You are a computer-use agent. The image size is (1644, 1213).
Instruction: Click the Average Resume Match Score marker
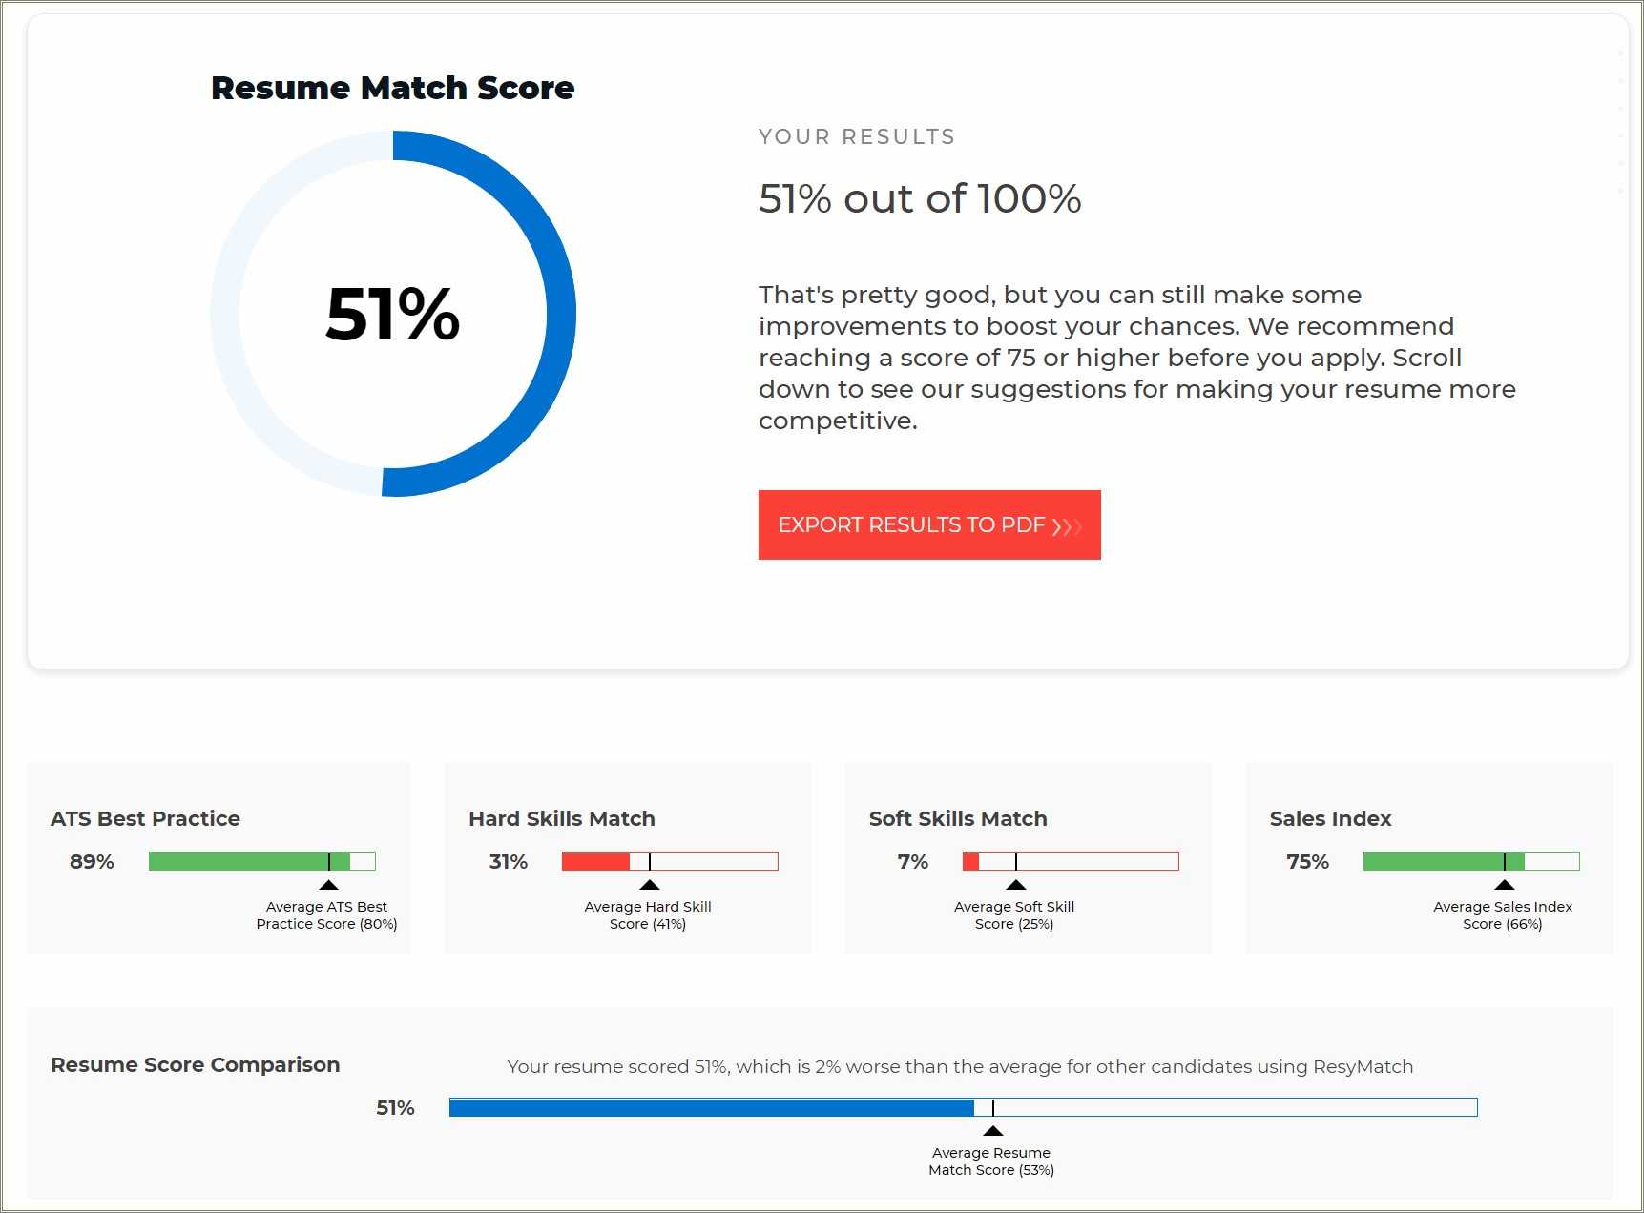coord(992,1133)
